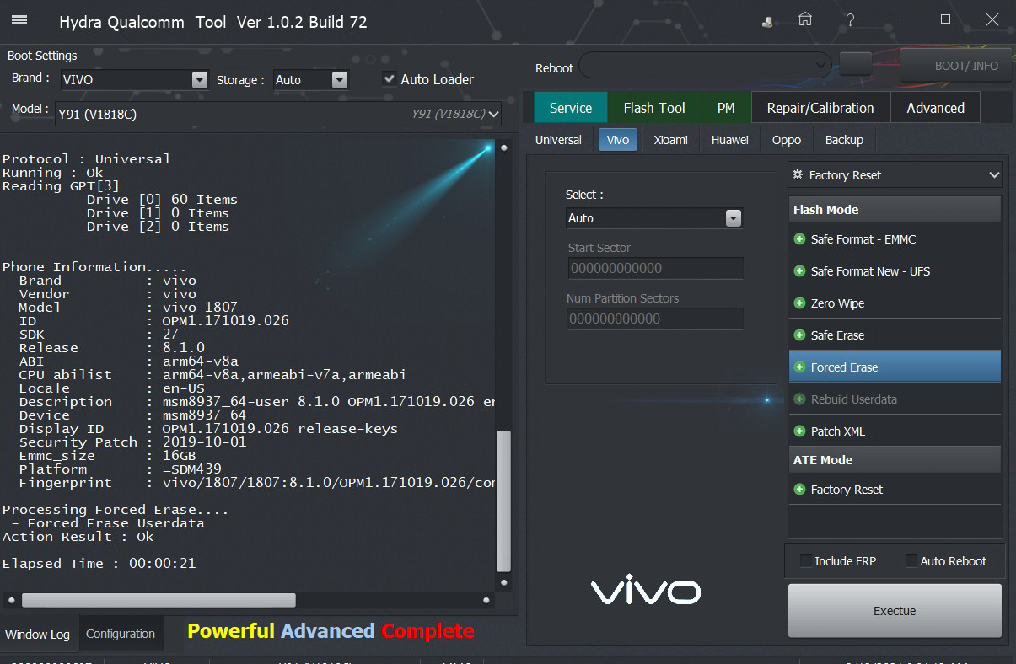This screenshot has height=664, width=1016.
Task: Open the Select dropdown showing Auto
Action: (653, 218)
